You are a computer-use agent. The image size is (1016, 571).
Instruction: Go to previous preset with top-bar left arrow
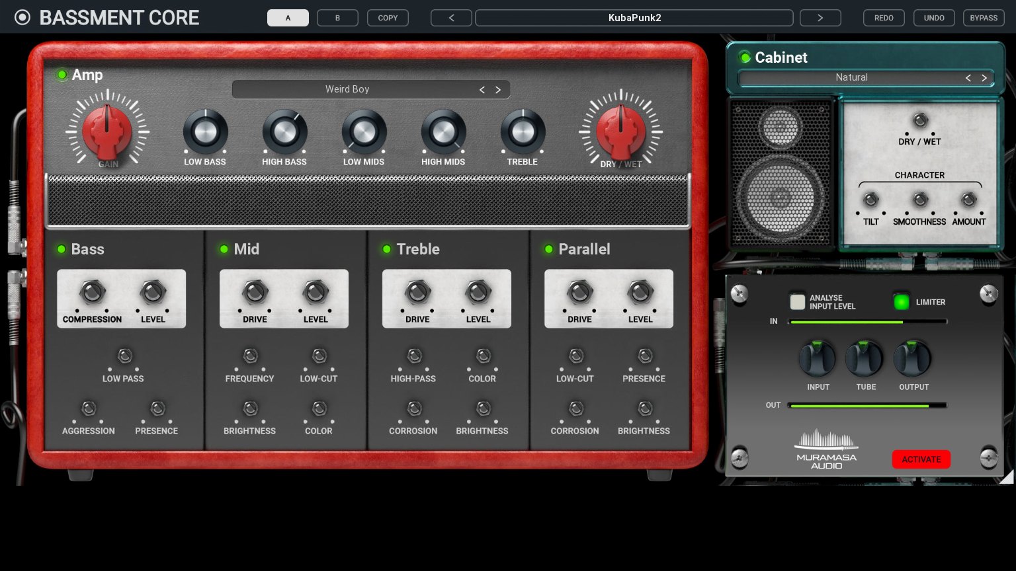pos(451,18)
